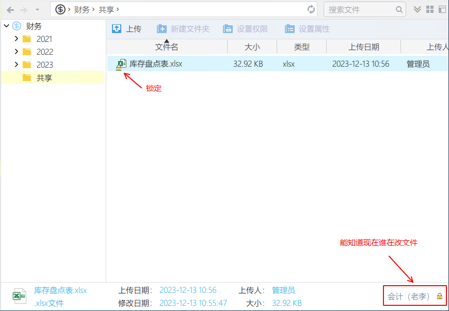
Task: Expand the 2021 folder in the tree
Action: [x=17, y=39]
